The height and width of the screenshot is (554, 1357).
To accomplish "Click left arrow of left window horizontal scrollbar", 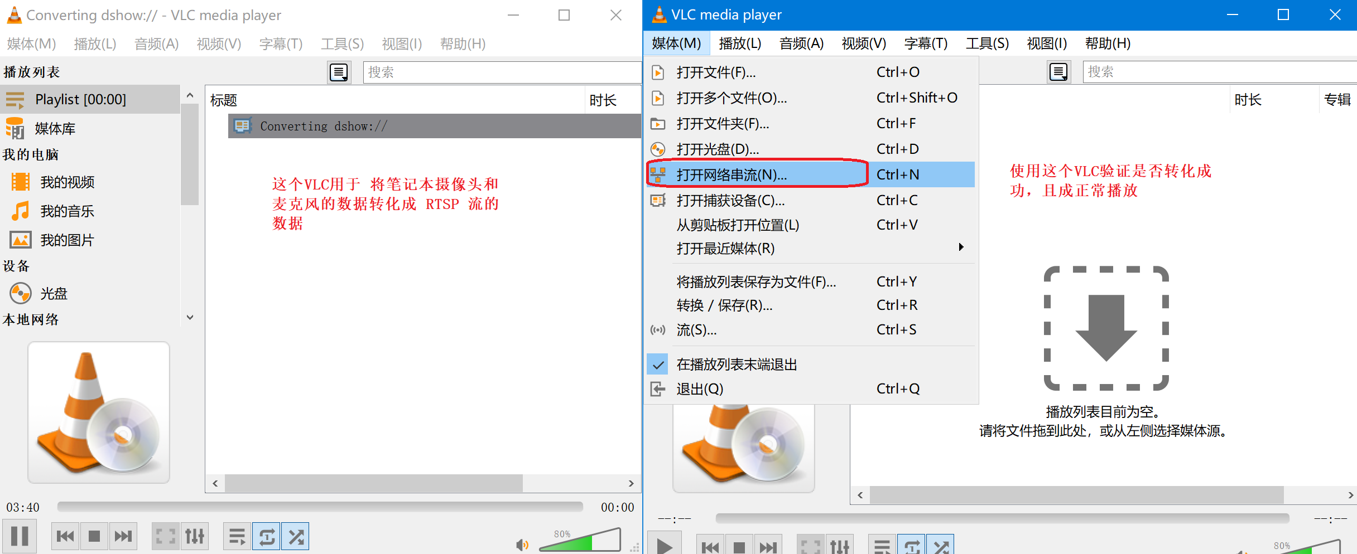I will tap(215, 483).
